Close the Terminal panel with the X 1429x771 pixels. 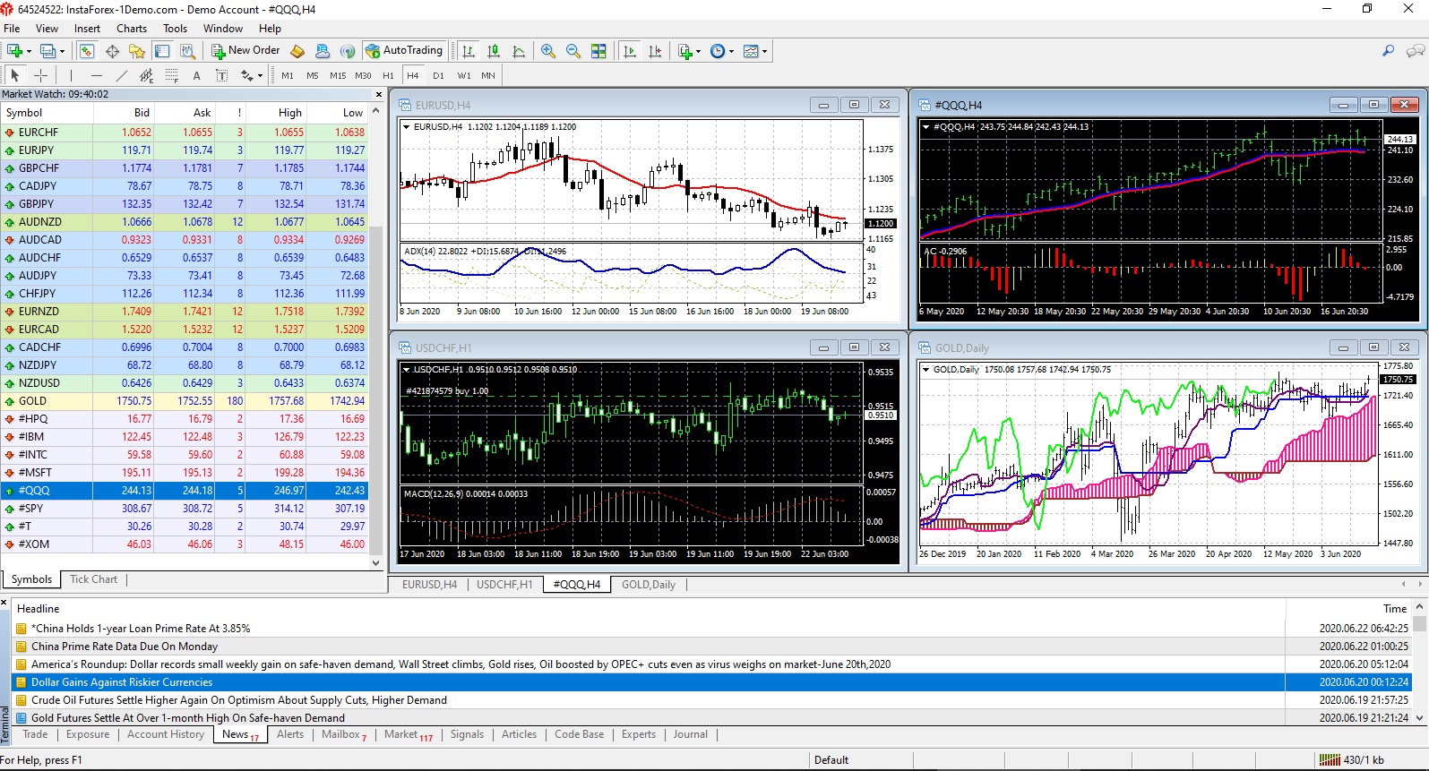(x=4, y=603)
